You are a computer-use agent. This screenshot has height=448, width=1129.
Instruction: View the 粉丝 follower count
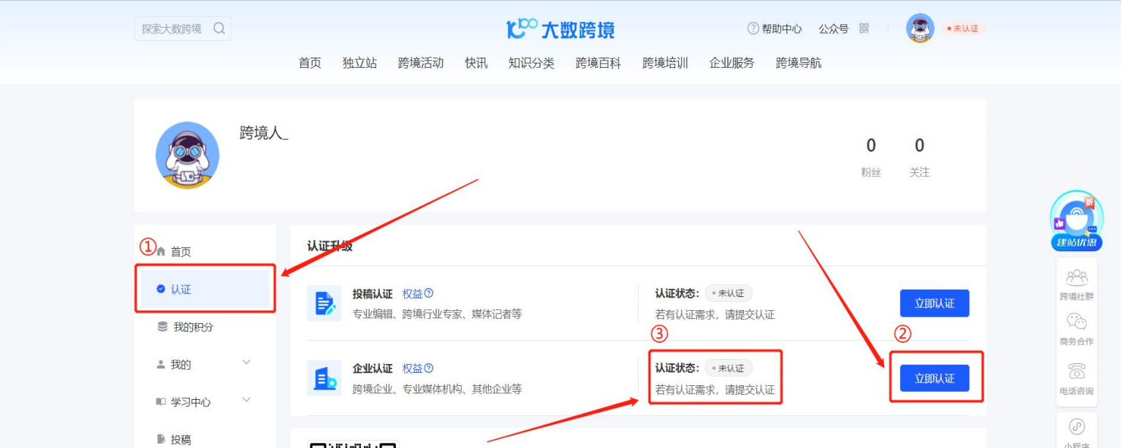pos(870,157)
